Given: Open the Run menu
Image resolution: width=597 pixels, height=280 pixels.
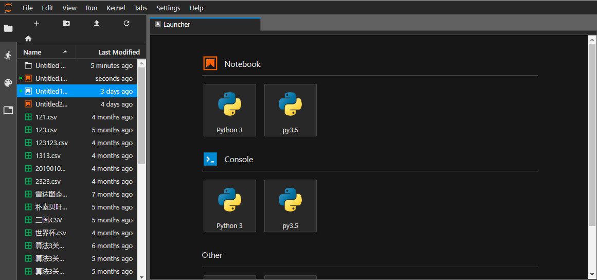Looking at the screenshot, I should [92, 8].
